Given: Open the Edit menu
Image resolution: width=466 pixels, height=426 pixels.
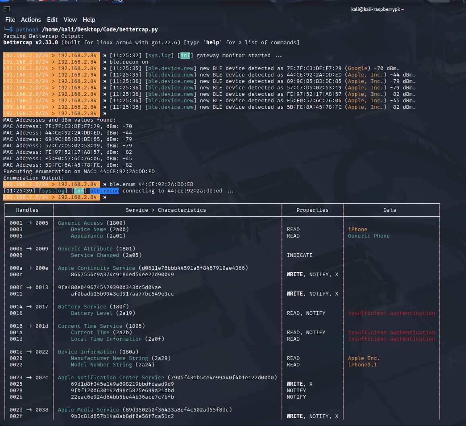Looking at the screenshot, I should [x=52, y=20].
